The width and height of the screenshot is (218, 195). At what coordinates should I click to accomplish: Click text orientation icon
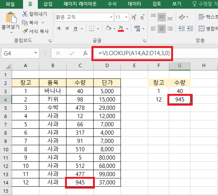pos(182,17)
